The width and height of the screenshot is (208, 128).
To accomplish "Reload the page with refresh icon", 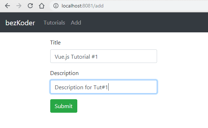I will (30, 6).
